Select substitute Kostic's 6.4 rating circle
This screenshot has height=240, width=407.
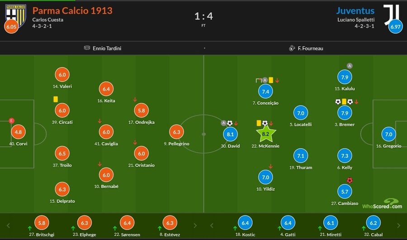click(x=245, y=222)
